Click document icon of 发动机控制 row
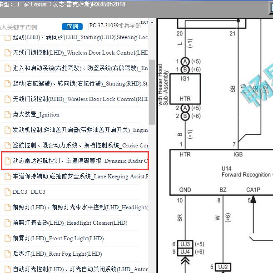The height and width of the screenshot is (273, 273). coord(7,130)
